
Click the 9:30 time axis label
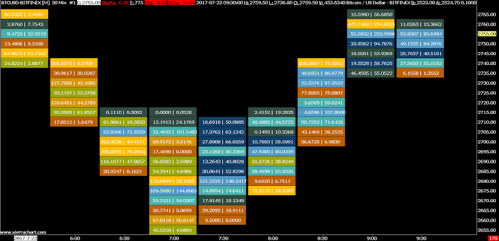(x=421, y=238)
